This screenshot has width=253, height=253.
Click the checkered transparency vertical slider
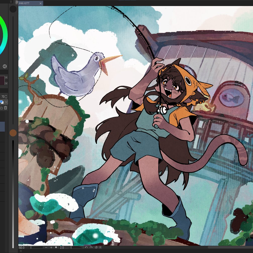(13, 194)
